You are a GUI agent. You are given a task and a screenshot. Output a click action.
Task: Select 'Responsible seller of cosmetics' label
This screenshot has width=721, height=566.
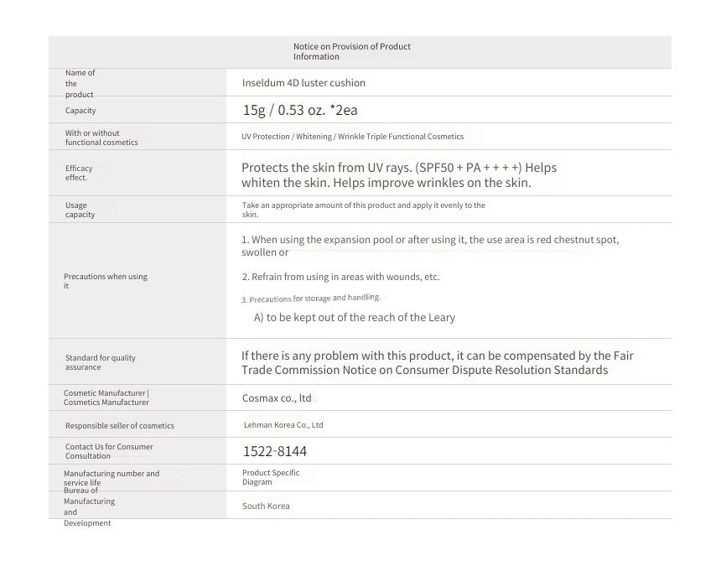click(120, 426)
